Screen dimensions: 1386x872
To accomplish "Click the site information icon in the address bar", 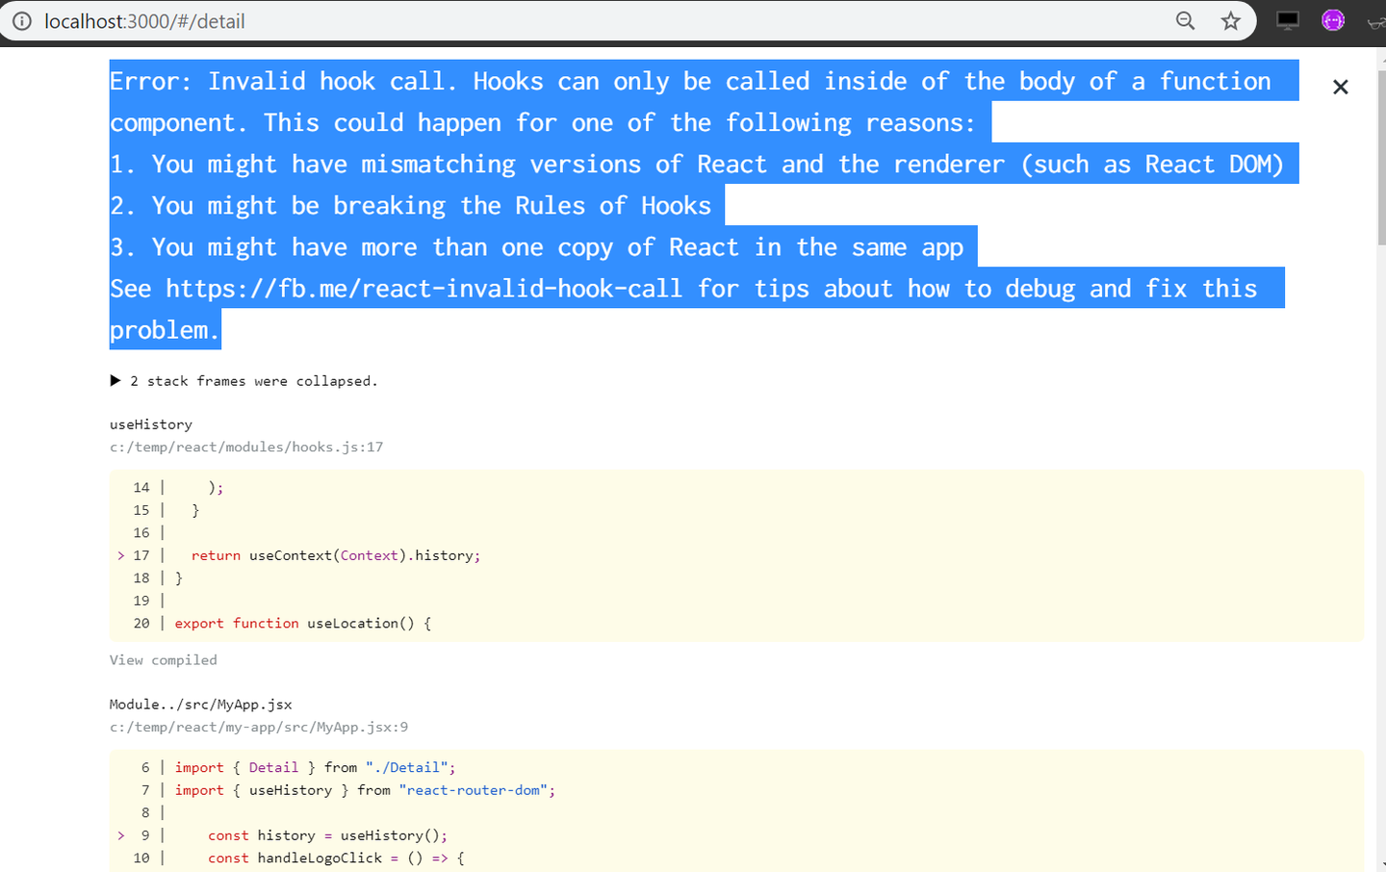I will [x=21, y=21].
